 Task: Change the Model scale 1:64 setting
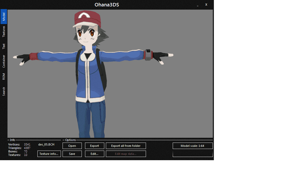[193, 146]
